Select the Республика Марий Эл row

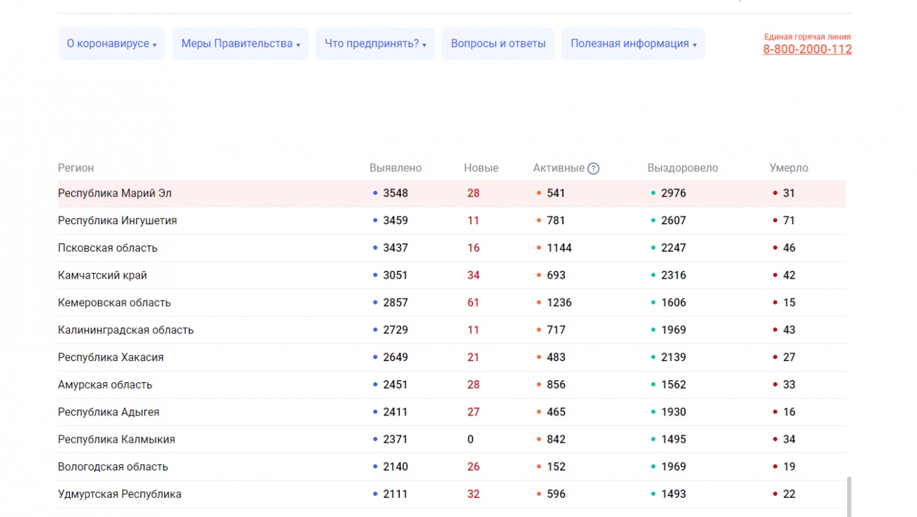pos(114,193)
